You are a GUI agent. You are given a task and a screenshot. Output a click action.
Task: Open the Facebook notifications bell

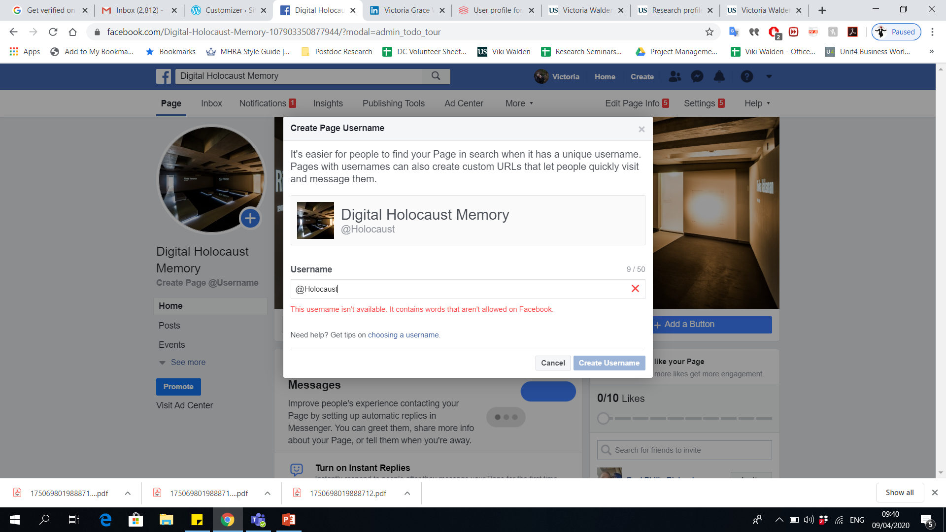pos(719,76)
